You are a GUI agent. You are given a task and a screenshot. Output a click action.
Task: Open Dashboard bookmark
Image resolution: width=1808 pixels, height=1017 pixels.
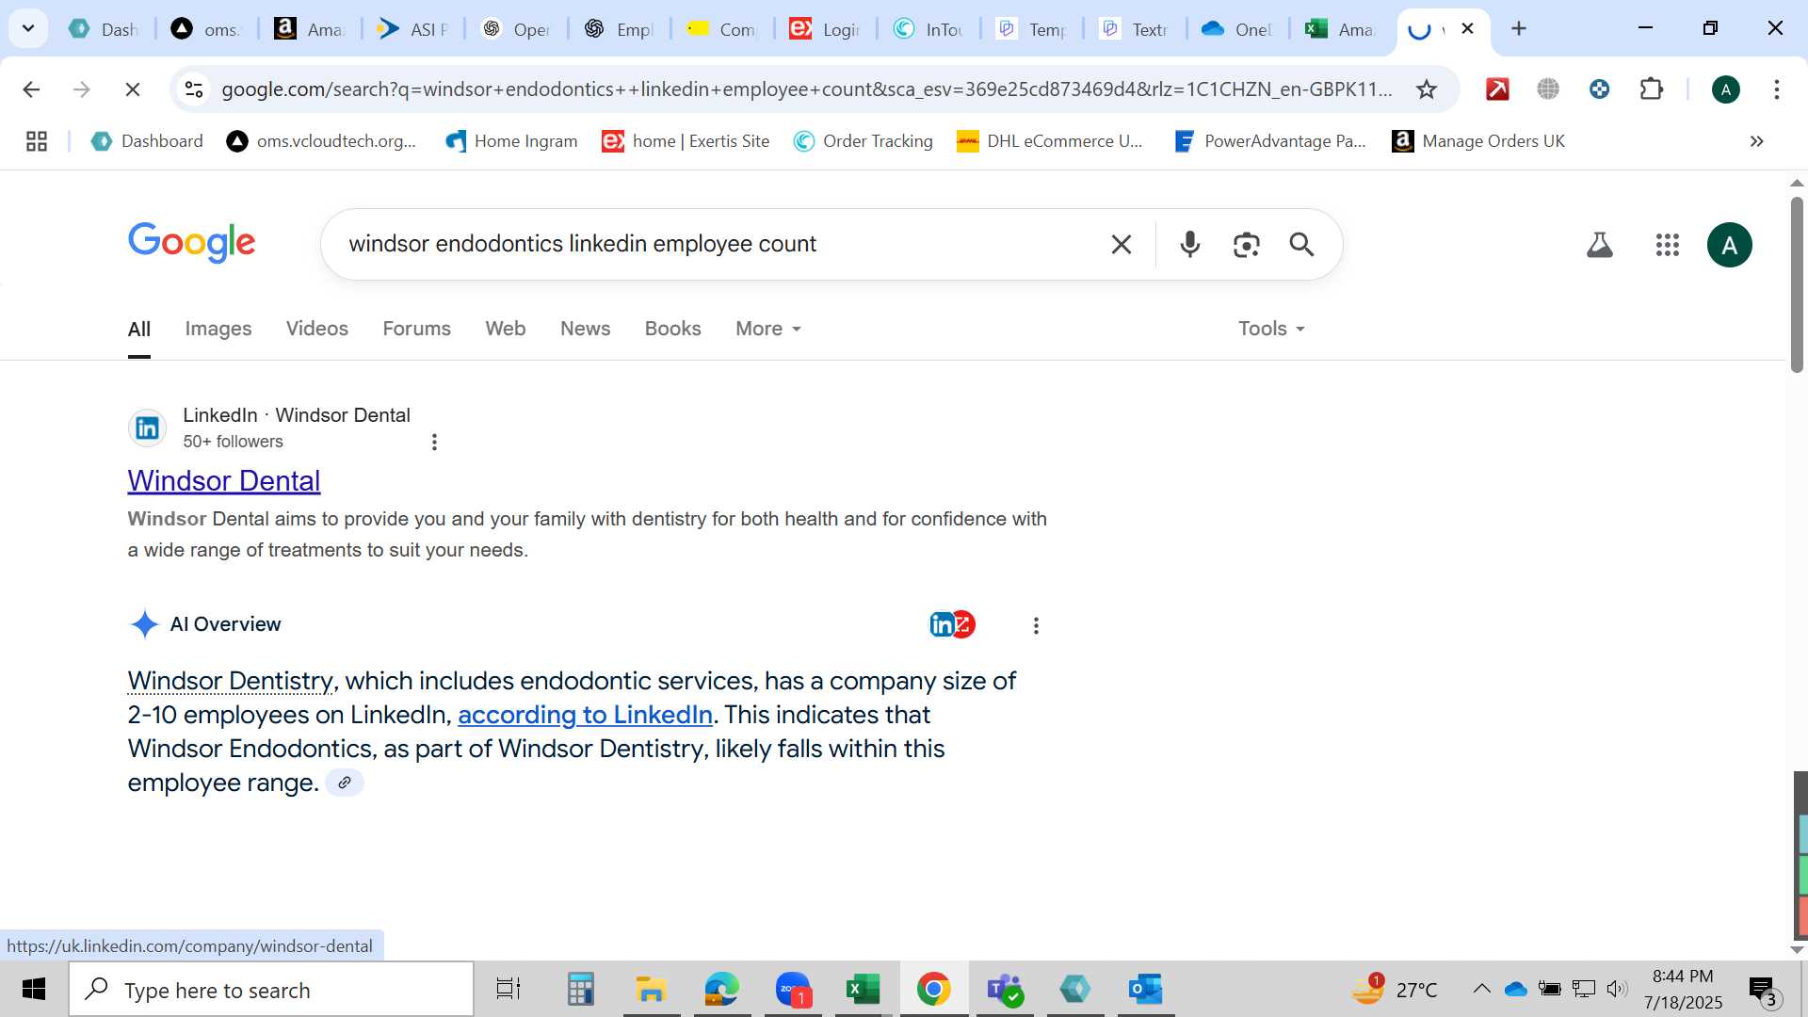tap(148, 141)
